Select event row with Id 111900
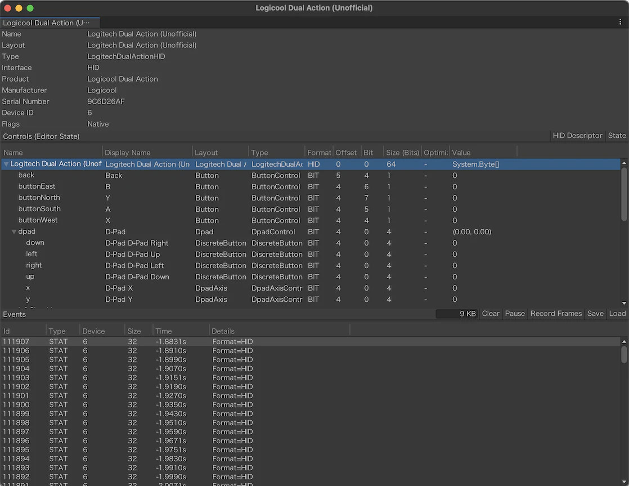 click(311, 404)
